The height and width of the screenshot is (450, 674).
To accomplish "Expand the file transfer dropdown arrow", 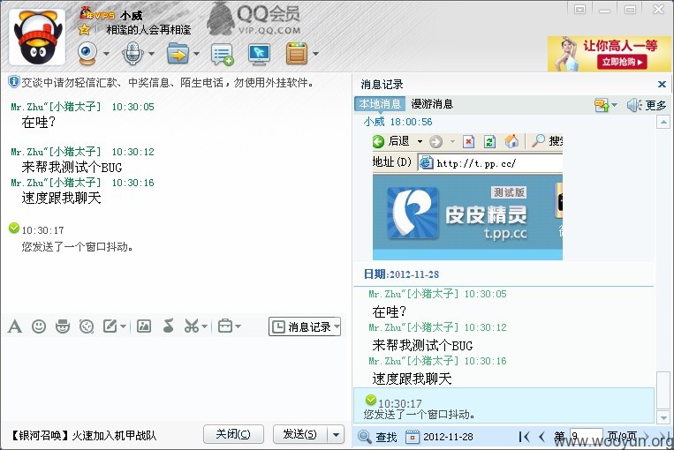I will pyautogui.click(x=196, y=54).
